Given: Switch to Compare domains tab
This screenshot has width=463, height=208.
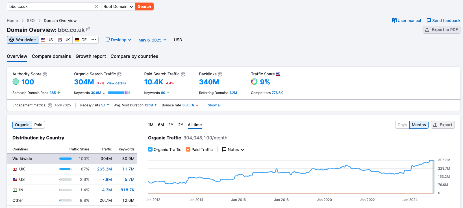Looking at the screenshot, I should pos(51,56).
